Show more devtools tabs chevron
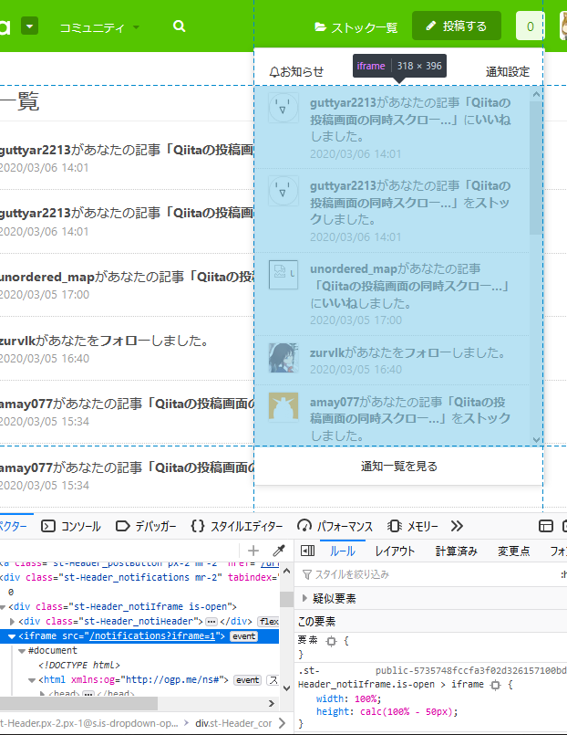Image resolution: width=567 pixels, height=735 pixels. (457, 527)
